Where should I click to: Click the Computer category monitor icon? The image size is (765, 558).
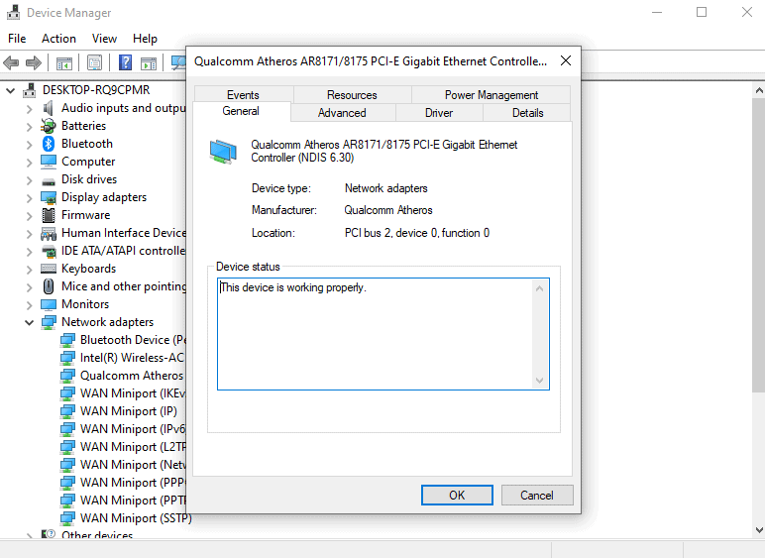pyautogui.click(x=49, y=162)
